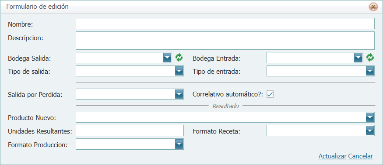Open the Formato Receta dropdown

tap(370, 131)
